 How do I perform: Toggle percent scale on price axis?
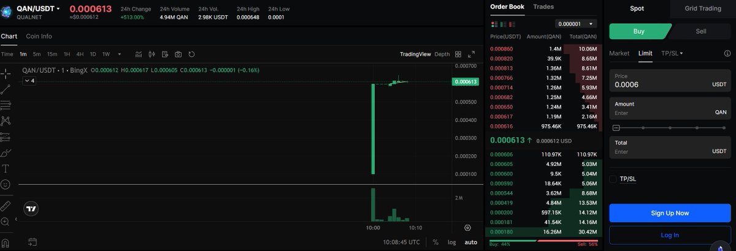435,242
